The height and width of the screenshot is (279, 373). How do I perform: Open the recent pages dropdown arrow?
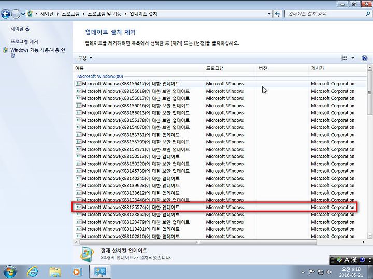click(x=23, y=14)
